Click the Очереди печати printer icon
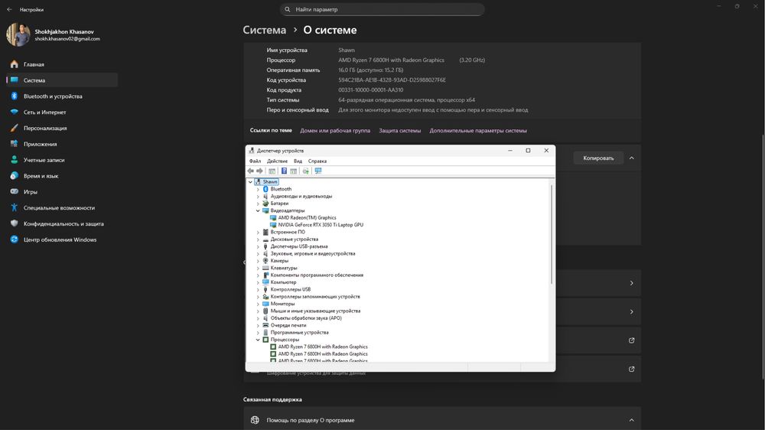 (265, 325)
